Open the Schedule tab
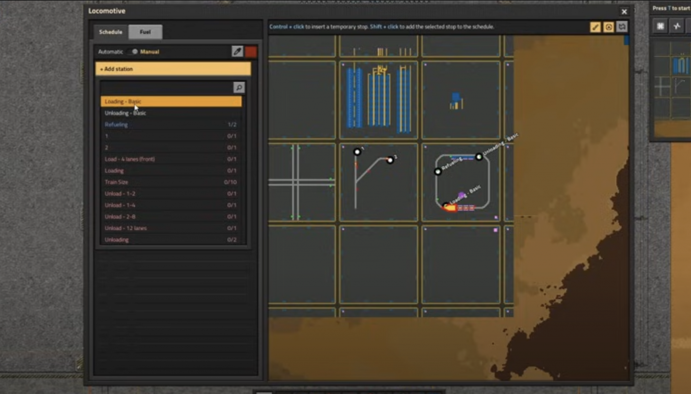 (x=111, y=32)
